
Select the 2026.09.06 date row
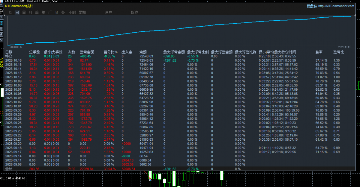[x=13, y=164]
